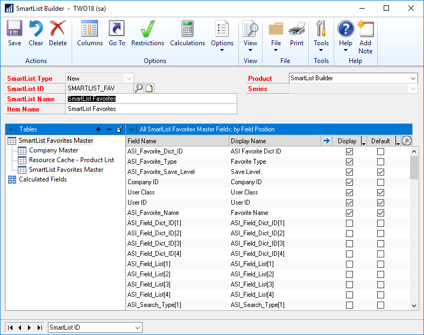The width and height of the screenshot is (424, 335).
Task: Open the SmartList Type dropdown
Action: (x=129, y=79)
